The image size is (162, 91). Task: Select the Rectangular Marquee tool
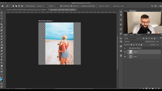2,16
